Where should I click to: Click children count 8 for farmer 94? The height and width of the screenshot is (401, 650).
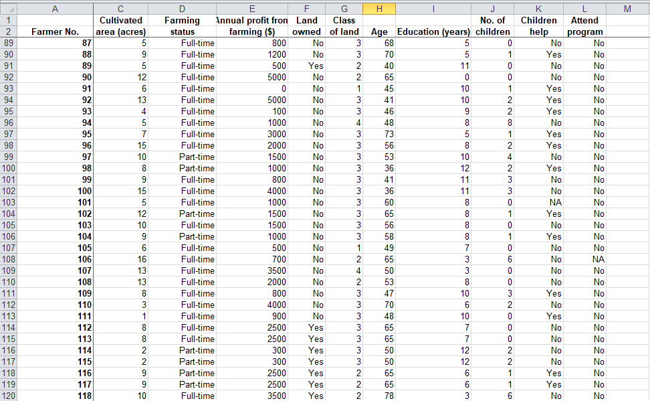pyautogui.click(x=492, y=123)
